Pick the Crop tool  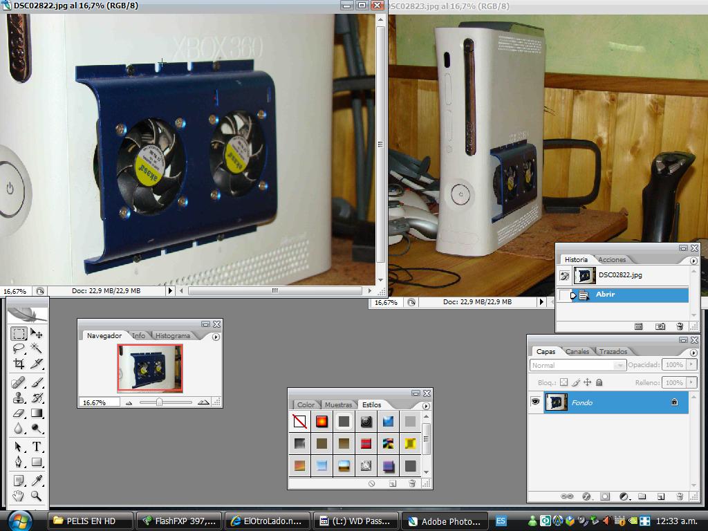[19, 364]
